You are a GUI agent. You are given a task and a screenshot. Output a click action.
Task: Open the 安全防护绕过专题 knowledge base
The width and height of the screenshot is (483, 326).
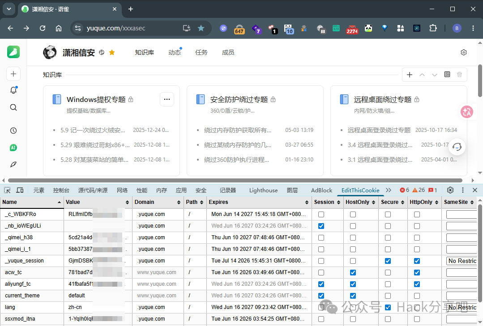pos(239,99)
